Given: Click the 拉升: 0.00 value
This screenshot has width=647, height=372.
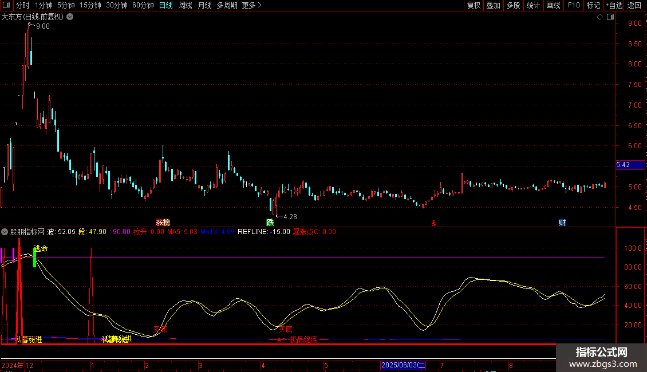Looking at the screenshot, I should (x=148, y=232).
